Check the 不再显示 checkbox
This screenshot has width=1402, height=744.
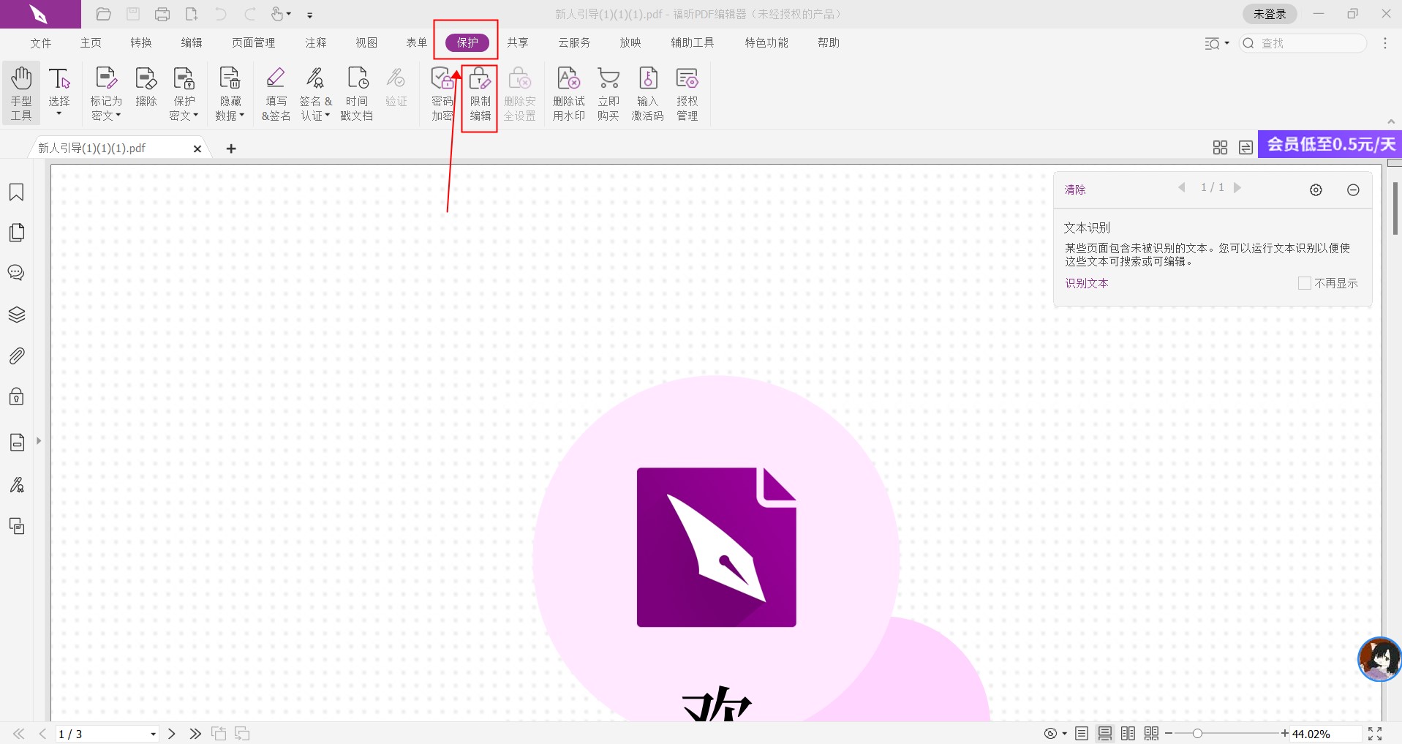1304,283
